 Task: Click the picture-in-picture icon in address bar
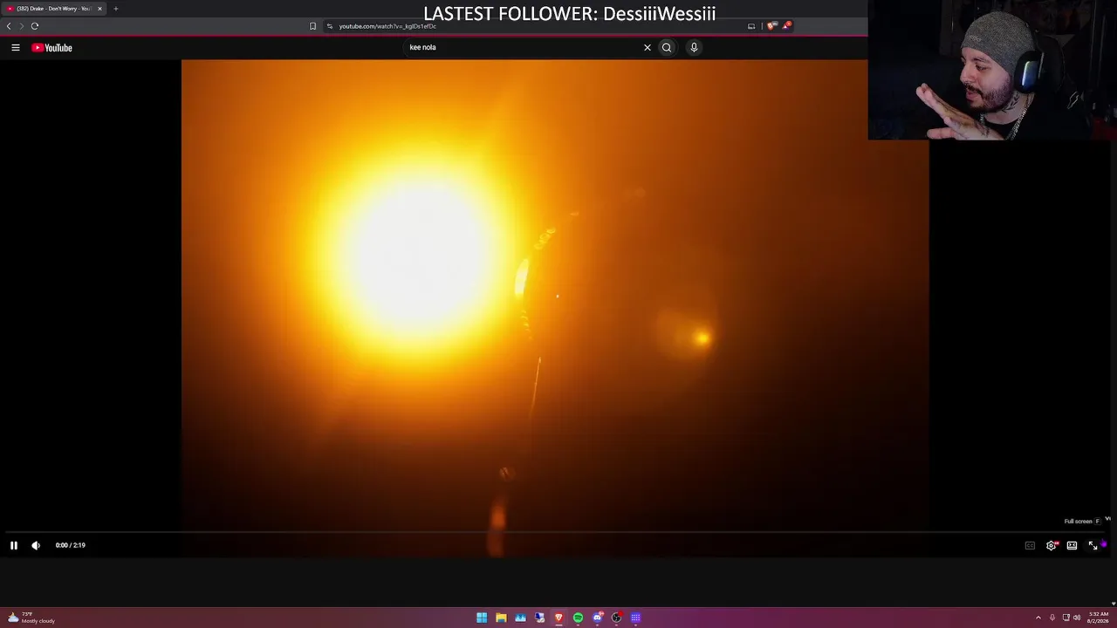tap(751, 26)
